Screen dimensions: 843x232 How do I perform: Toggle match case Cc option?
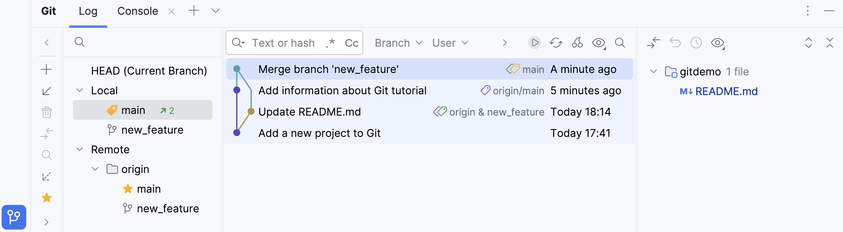351,43
